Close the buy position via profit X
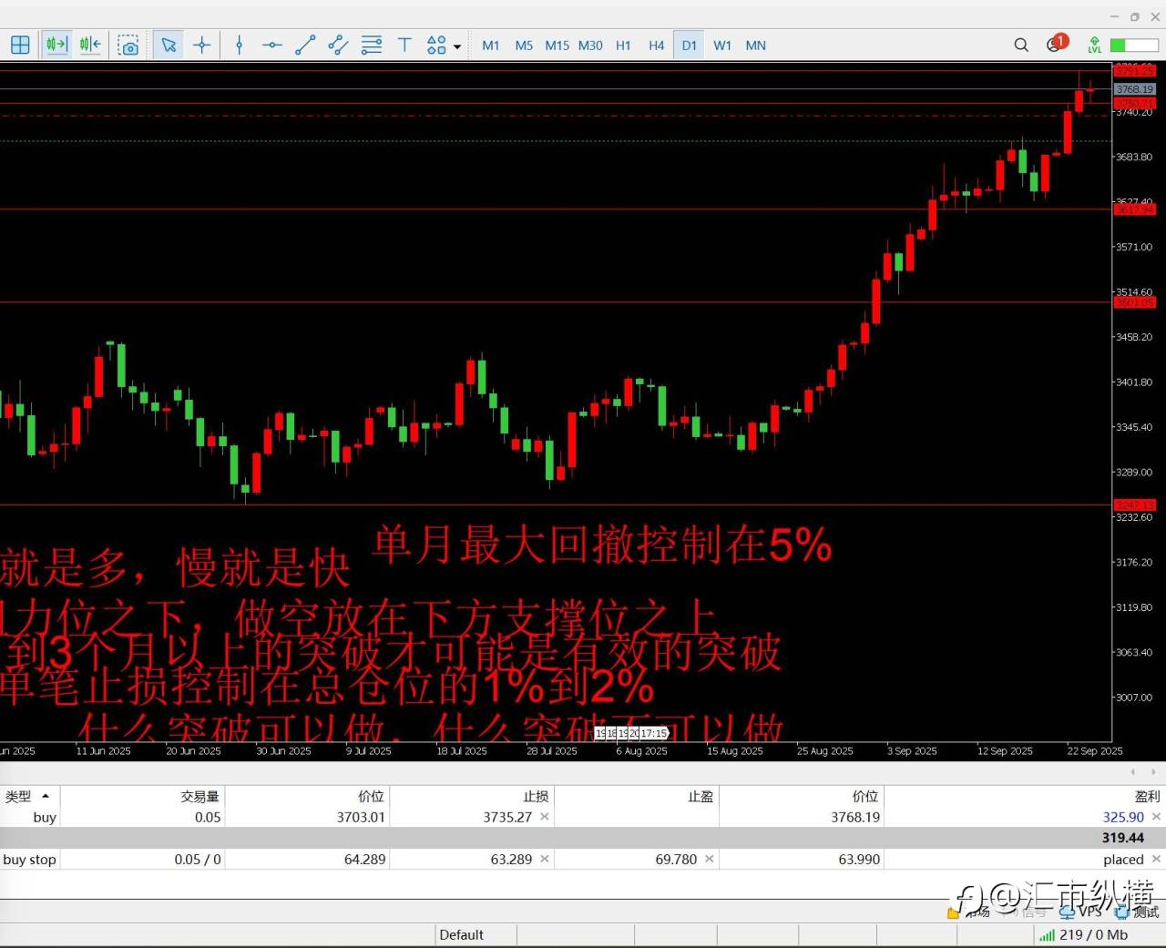The width and height of the screenshot is (1166, 948). pyautogui.click(x=1156, y=817)
